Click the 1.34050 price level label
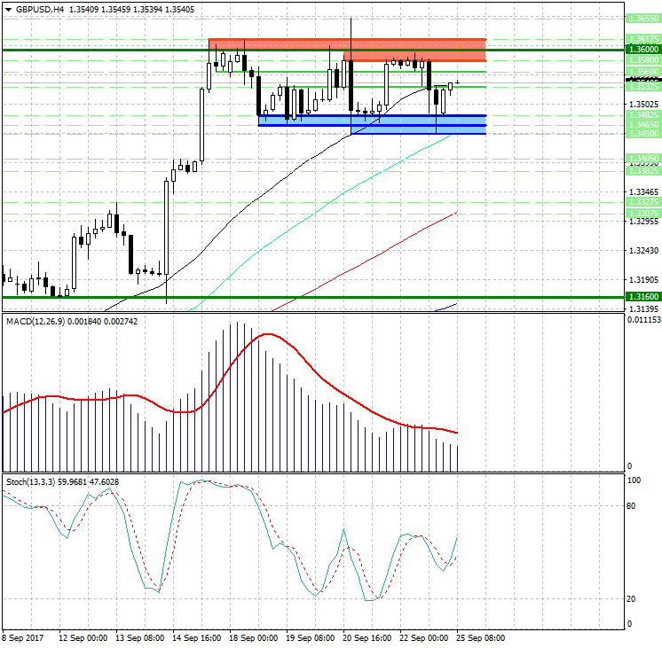The height and width of the screenshot is (648, 662). [x=642, y=159]
